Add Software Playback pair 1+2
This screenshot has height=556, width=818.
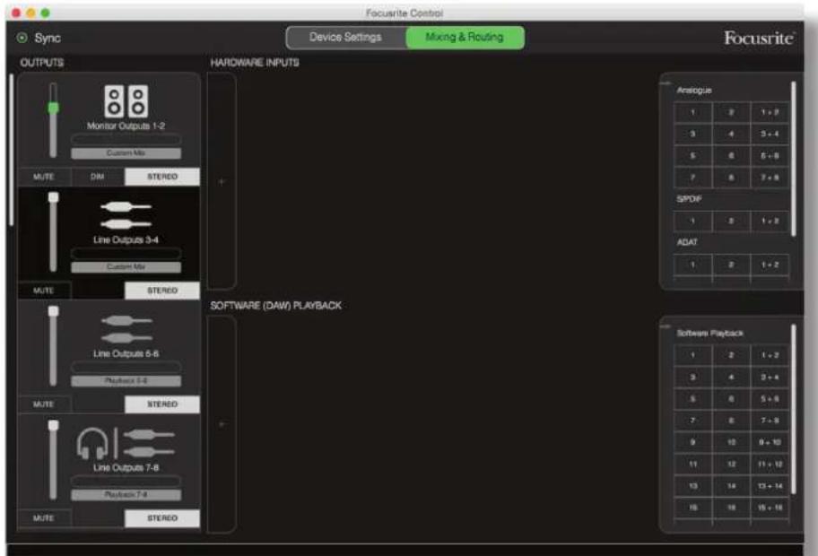click(770, 355)
